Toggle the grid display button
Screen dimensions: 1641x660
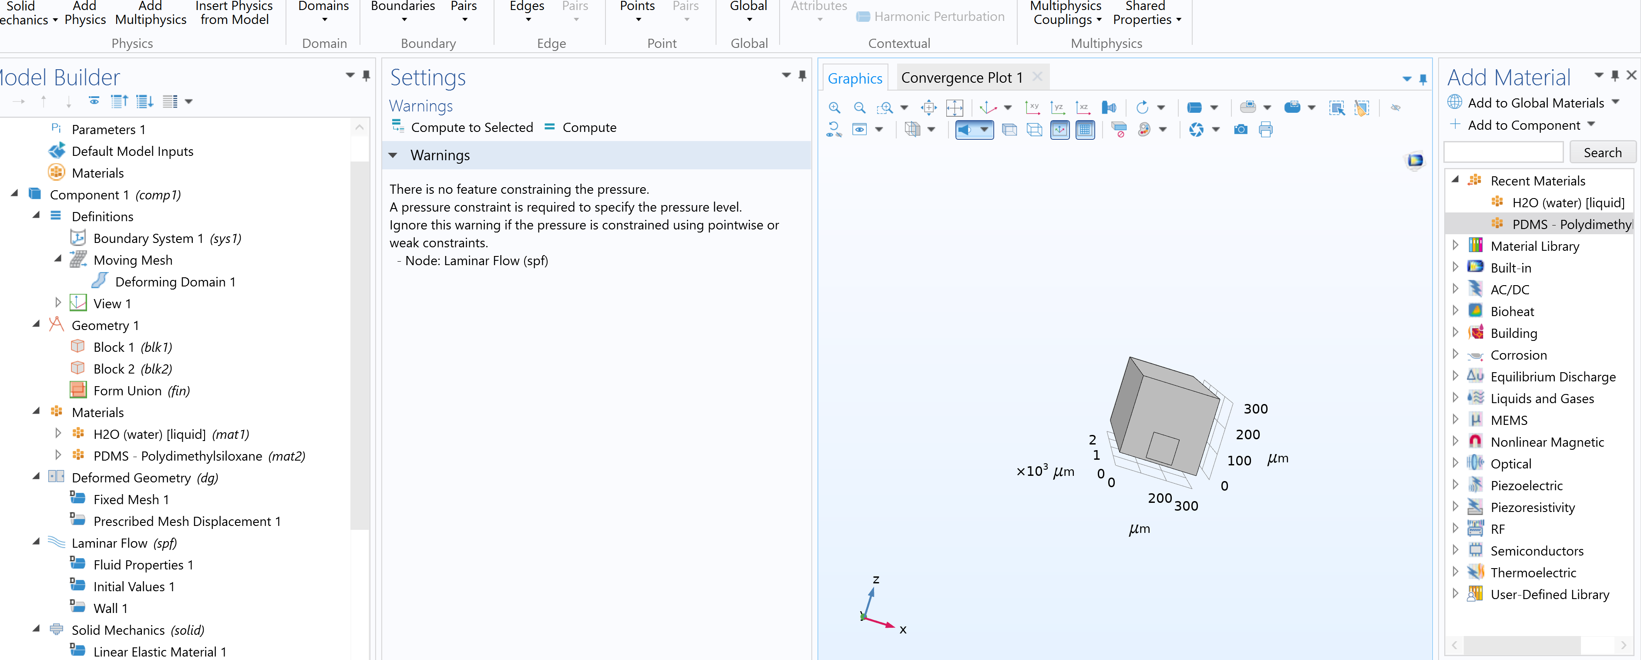(1085, 130)
